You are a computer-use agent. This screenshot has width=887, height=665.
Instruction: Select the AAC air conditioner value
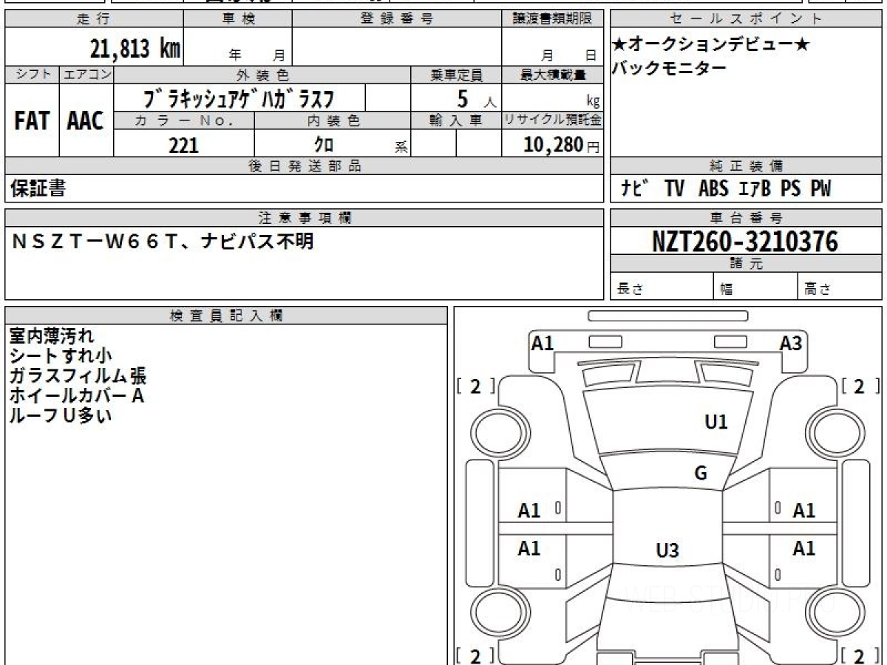pos(86,120)
